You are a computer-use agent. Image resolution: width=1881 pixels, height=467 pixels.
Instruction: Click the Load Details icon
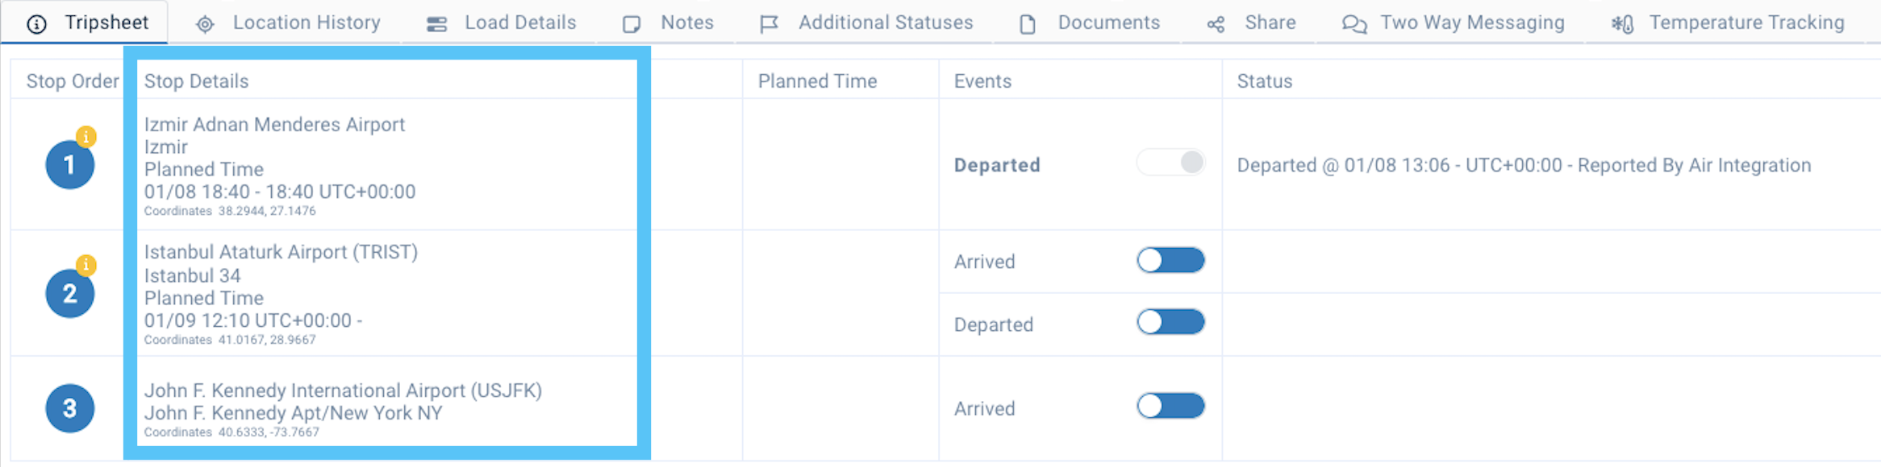(436, 25)
